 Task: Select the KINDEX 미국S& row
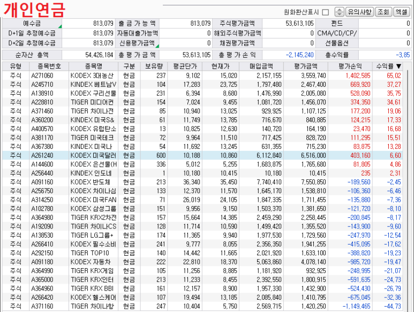[x=202, y=120]
